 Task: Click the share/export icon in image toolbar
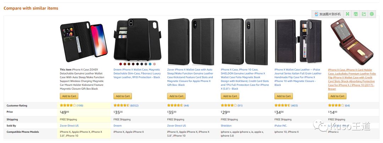363,14
